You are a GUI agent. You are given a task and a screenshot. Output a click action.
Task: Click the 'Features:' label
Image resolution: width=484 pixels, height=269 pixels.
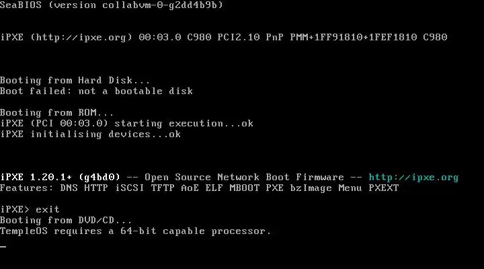[26, 188]
